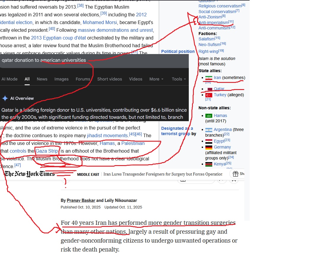The width and height of the screenshot is (328, 264).
Task: Open the jihadist movements link
Action: point(107,136)
